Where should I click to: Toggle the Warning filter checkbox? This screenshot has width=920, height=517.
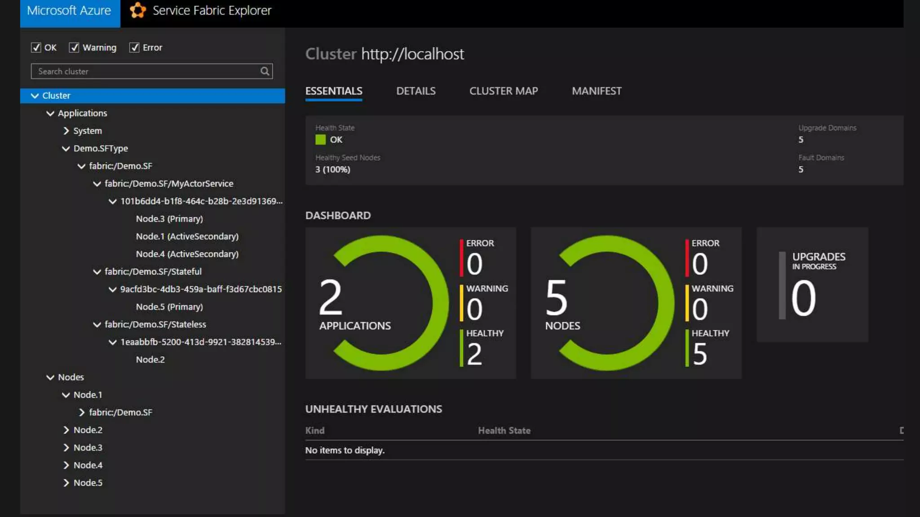tap(74, 48)
